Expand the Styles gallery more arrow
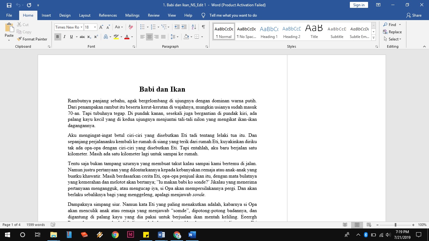This screenshot has width=429, height=241. (x=373, y=38)
